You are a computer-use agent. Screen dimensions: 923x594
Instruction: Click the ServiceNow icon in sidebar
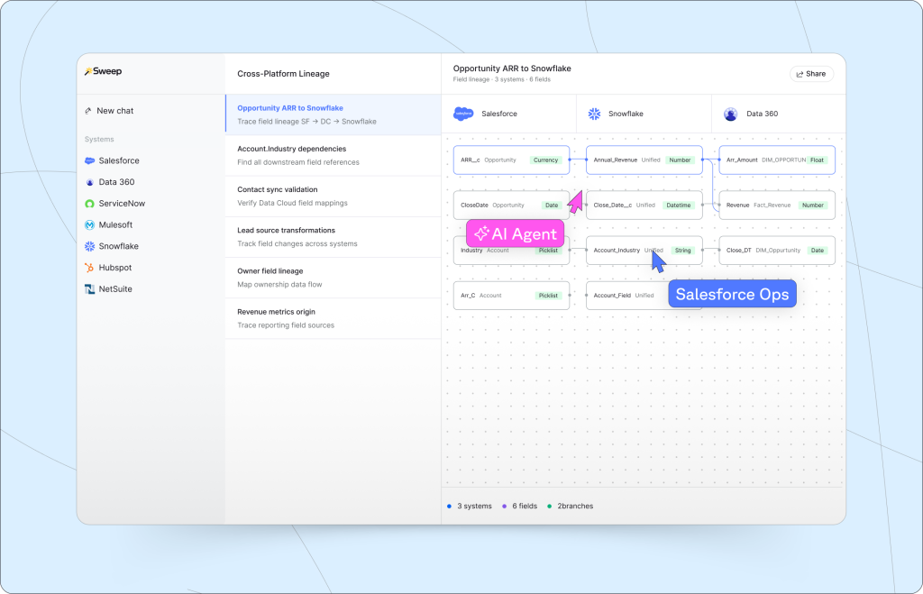point(89,204)
